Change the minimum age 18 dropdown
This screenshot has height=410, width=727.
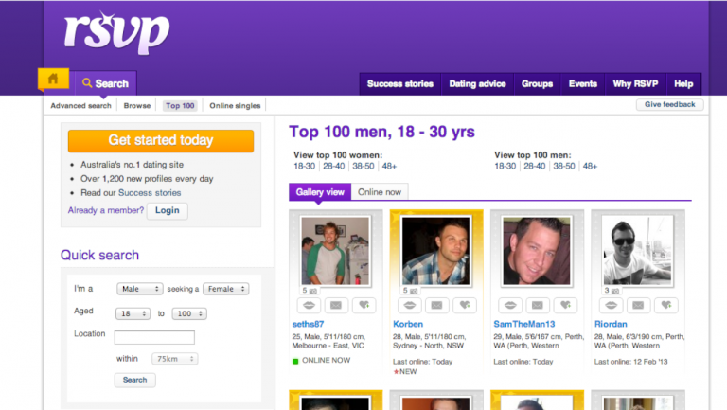pos(133,313)
